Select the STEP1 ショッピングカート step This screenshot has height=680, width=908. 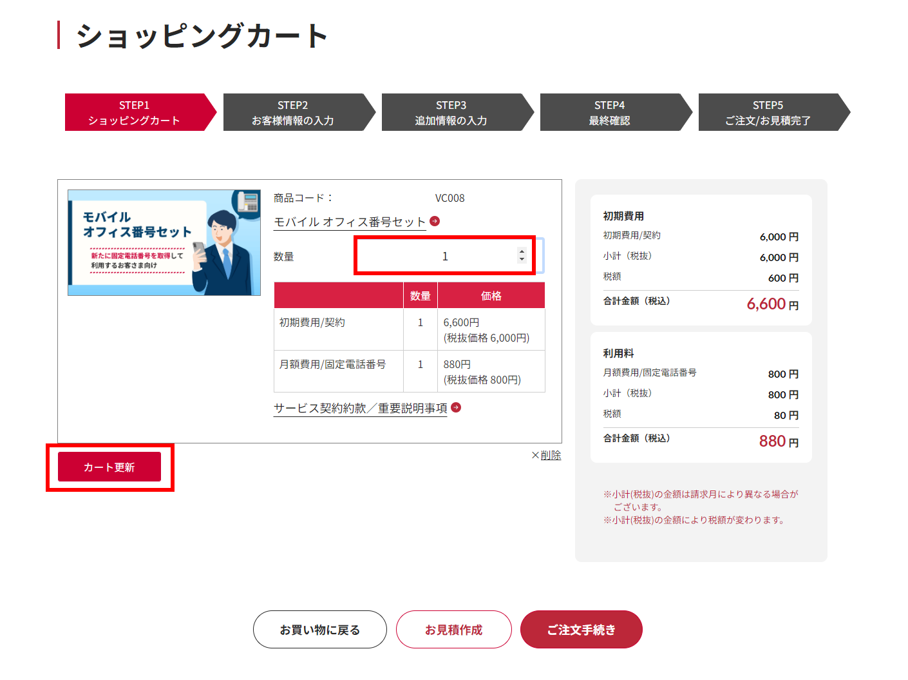click(x=135, y=113)
